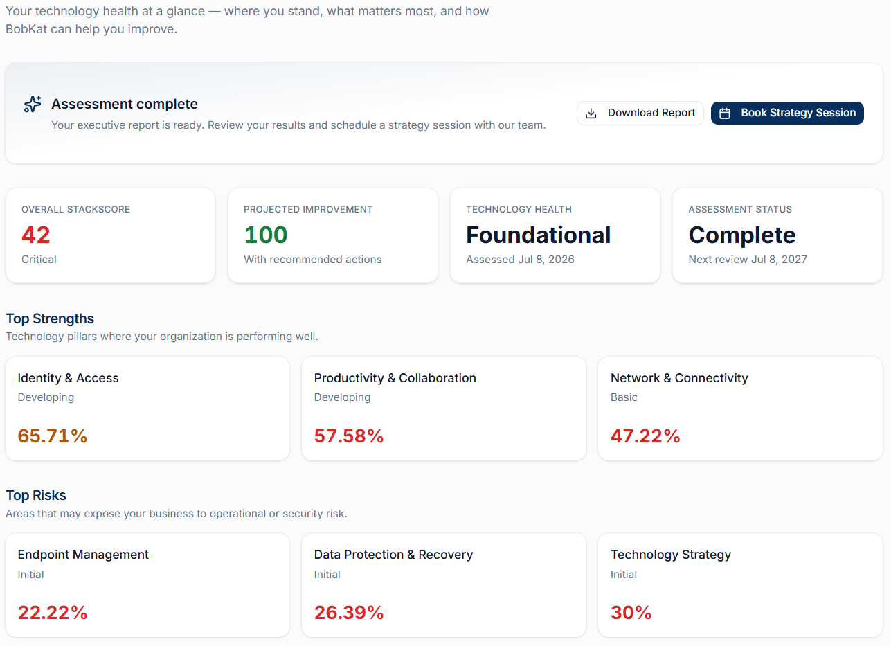Open the Technology Health card
891x646 pixels.
pos(555,235)
